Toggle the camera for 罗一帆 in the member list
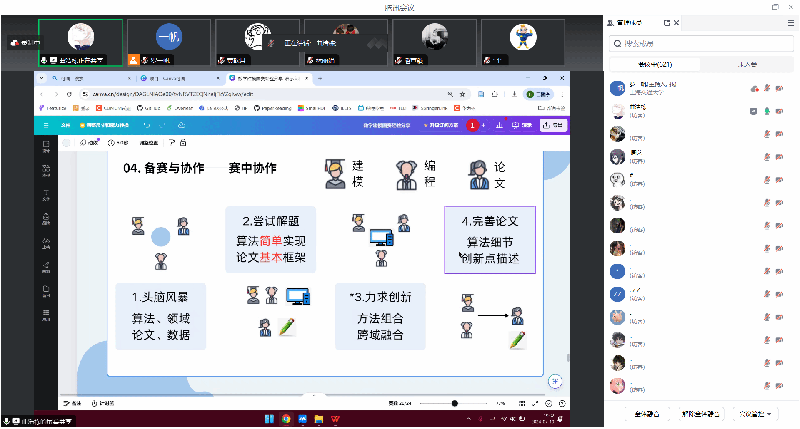 779,88
